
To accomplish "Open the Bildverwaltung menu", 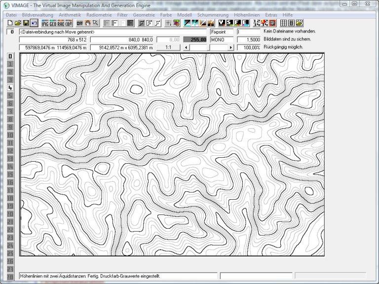I will 38,15.
